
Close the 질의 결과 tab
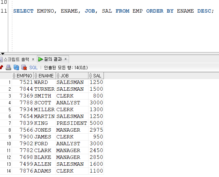pyautogui.click(x=66, y=59)
